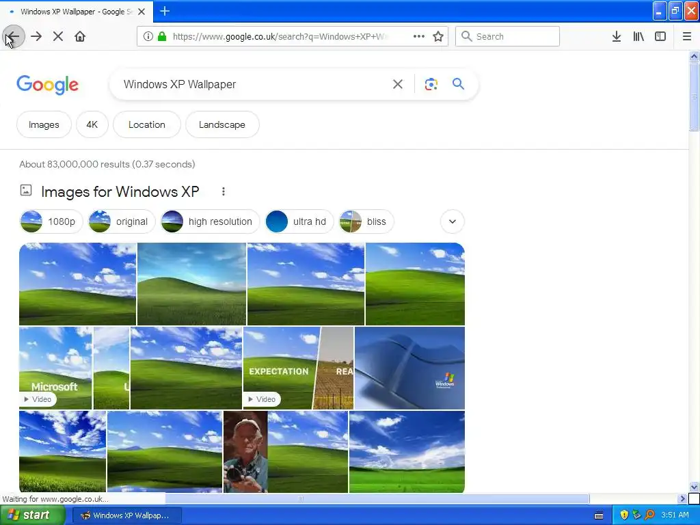
Task: Open page actions three-dot menu in address bar
Action: (x=419, y=37)
